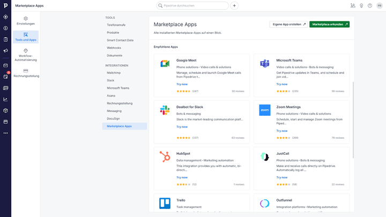
Task: Open Products cube icon in sidebar
Action: [x=5, y=110]
